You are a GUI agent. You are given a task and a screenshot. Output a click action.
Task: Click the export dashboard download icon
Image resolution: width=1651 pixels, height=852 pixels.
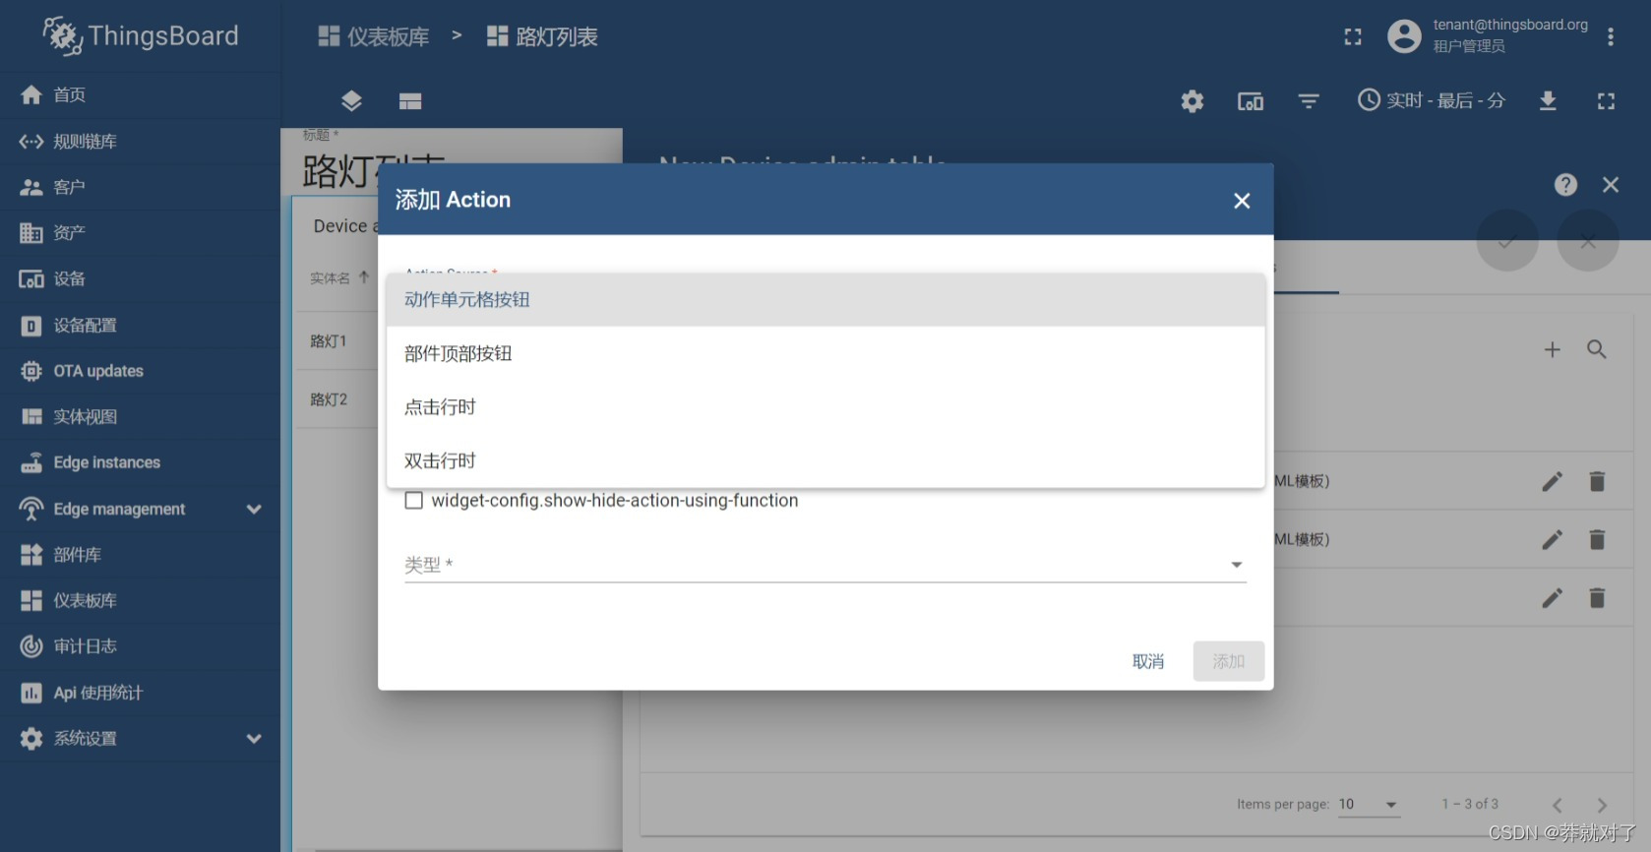pos(1547,101)
